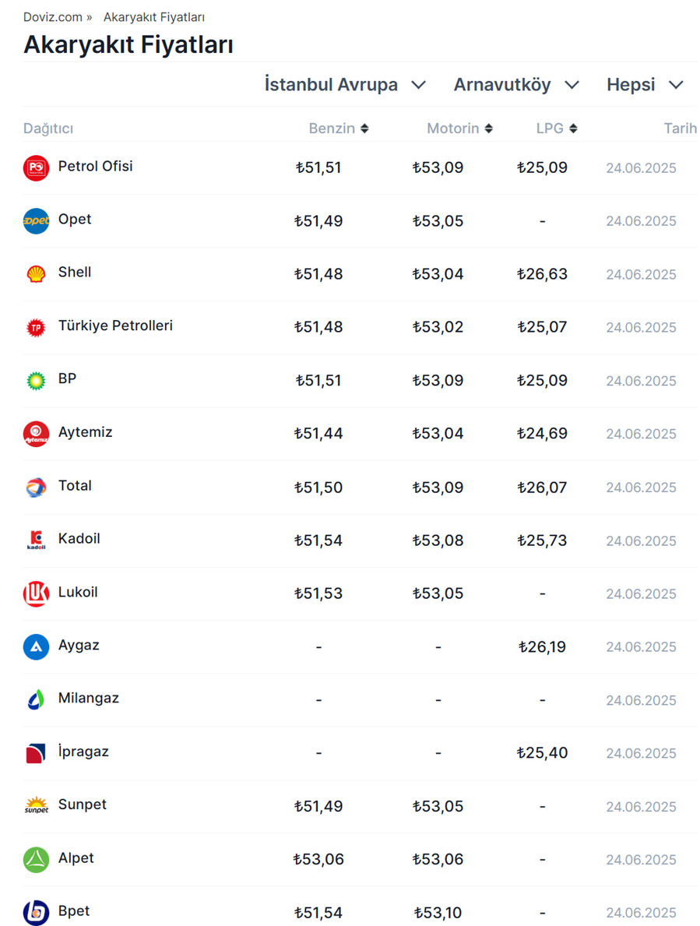Viewport: 700px width, 926px height.
Task: Click the Sunpet sun logo icon
Action: coord(36,806)
